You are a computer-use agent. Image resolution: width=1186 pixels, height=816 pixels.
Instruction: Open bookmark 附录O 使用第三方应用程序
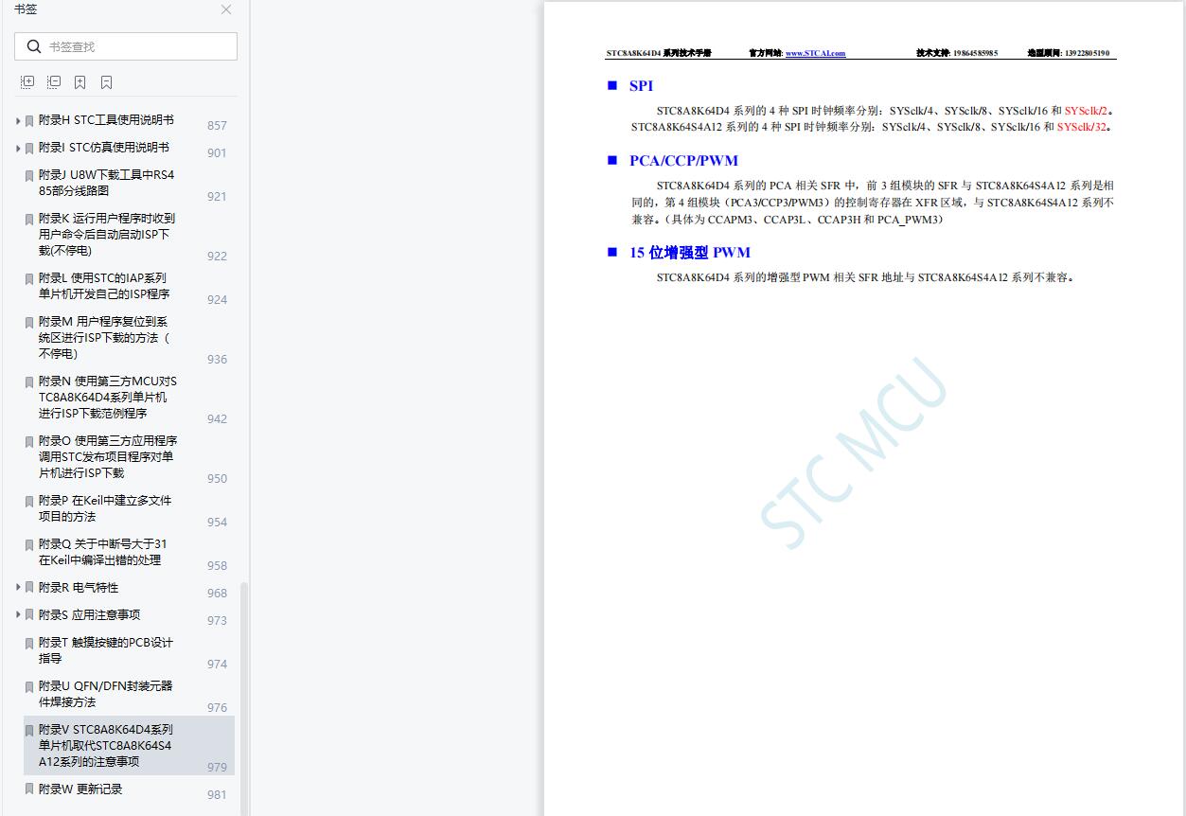[108, 456]
